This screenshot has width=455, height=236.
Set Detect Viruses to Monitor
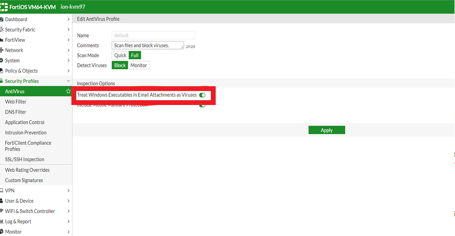click(138, 66)
